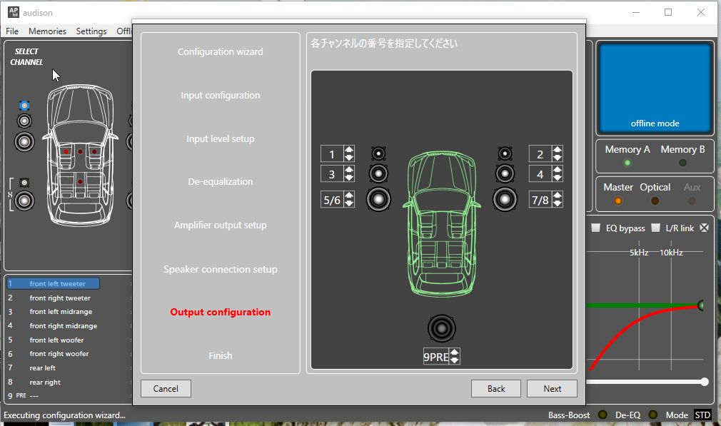721x426 pixels.
Task: Click the horizontal slider handle at right
Action: pyautogui.click(x=705, y=382)
